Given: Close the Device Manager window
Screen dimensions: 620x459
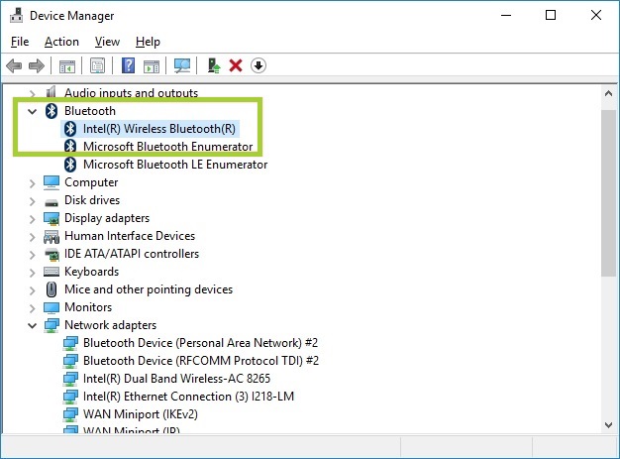Looking at the screenshot, I should coord(596,15).
